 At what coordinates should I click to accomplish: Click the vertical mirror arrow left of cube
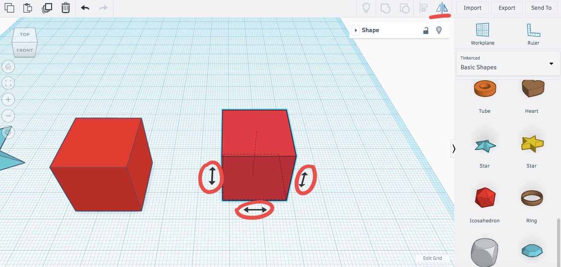[x=212, y=176]
